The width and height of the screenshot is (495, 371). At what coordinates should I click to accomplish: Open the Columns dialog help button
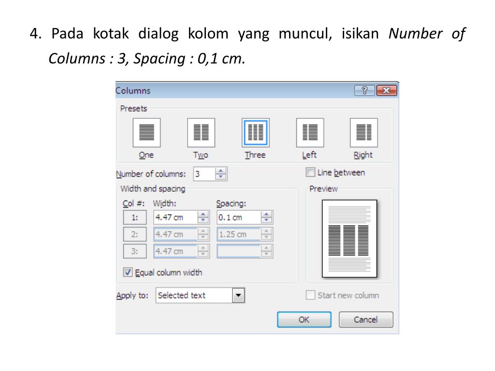(x=364, y=90)
